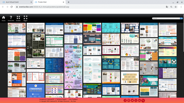
Task: Open the orange and blue Explore poster
Action: (x=17, y=80)
